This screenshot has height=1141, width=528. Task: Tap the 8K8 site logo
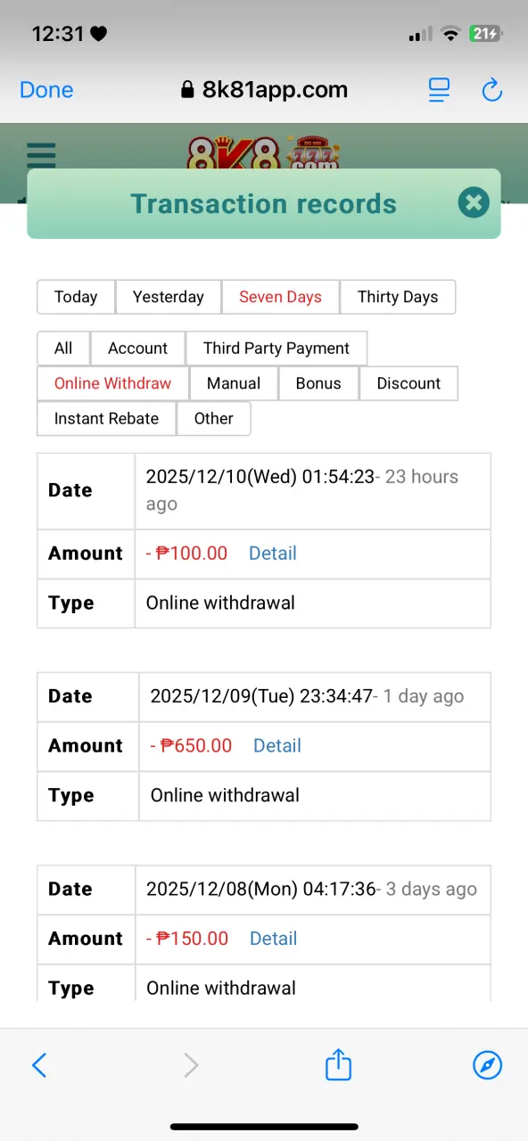pyautogui.click(x=263, y=152)
